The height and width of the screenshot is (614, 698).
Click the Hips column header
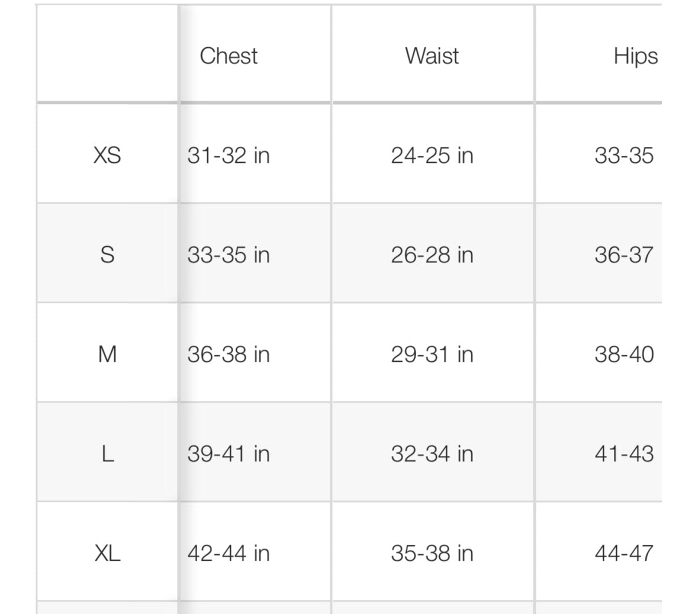635,56
